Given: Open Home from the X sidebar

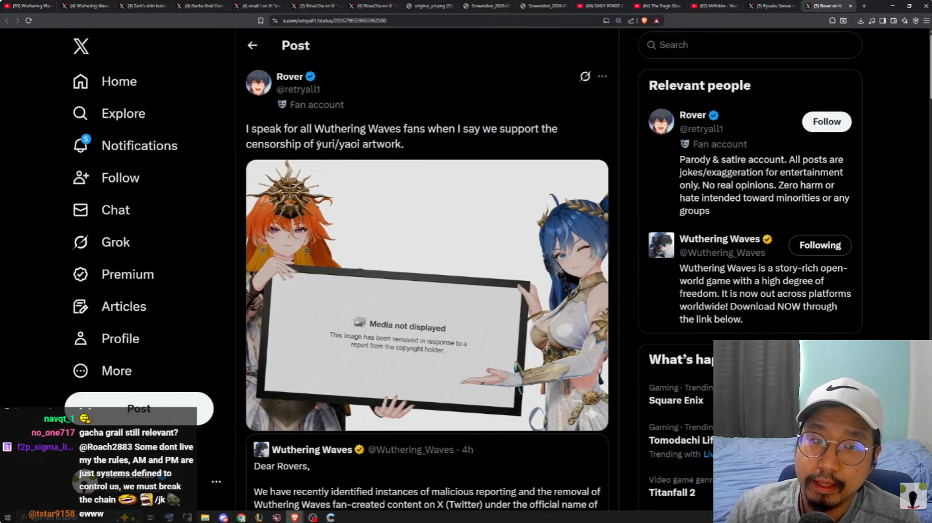Looking at the screenshot, I should point(105,81).
